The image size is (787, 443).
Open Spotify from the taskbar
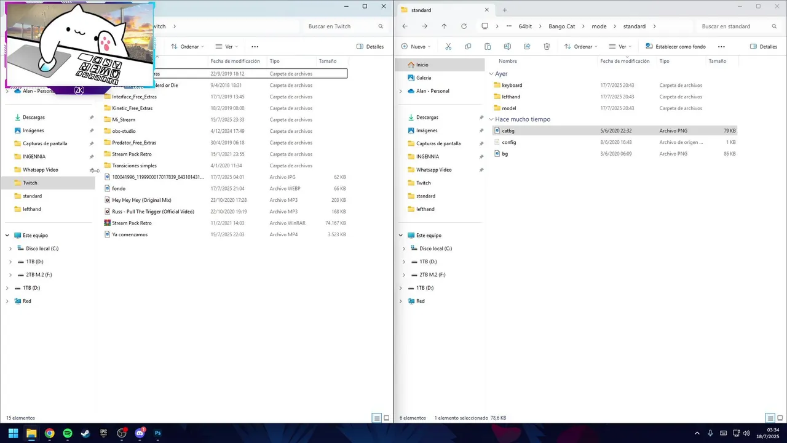pyautogui.click(x=68, y=433)
